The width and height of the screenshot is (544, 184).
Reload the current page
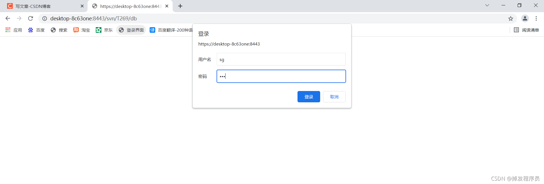pyautogui.click(x=31, y=18)
